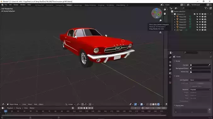Screen dimensions: 213x119
Task: Open the Texture properties tab icon
Action: click(170, 83)
